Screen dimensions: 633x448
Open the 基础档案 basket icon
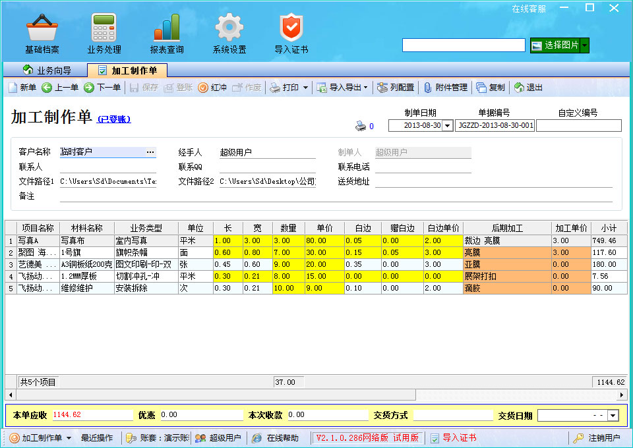[x=42, y=29]
